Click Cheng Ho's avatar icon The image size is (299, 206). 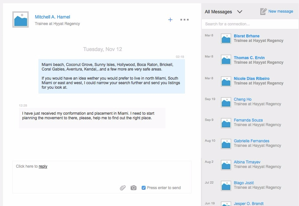226,102
